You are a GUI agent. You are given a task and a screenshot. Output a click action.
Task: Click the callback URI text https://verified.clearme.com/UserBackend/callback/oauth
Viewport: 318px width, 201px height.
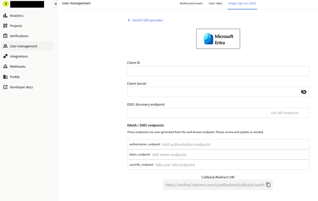pyautogui.click(x=215, y=185)
